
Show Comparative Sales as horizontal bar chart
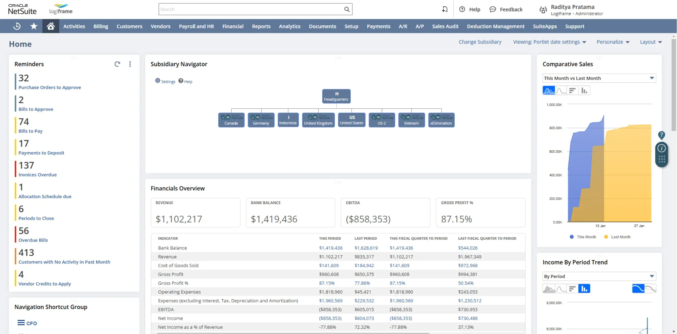click(573, 90)
